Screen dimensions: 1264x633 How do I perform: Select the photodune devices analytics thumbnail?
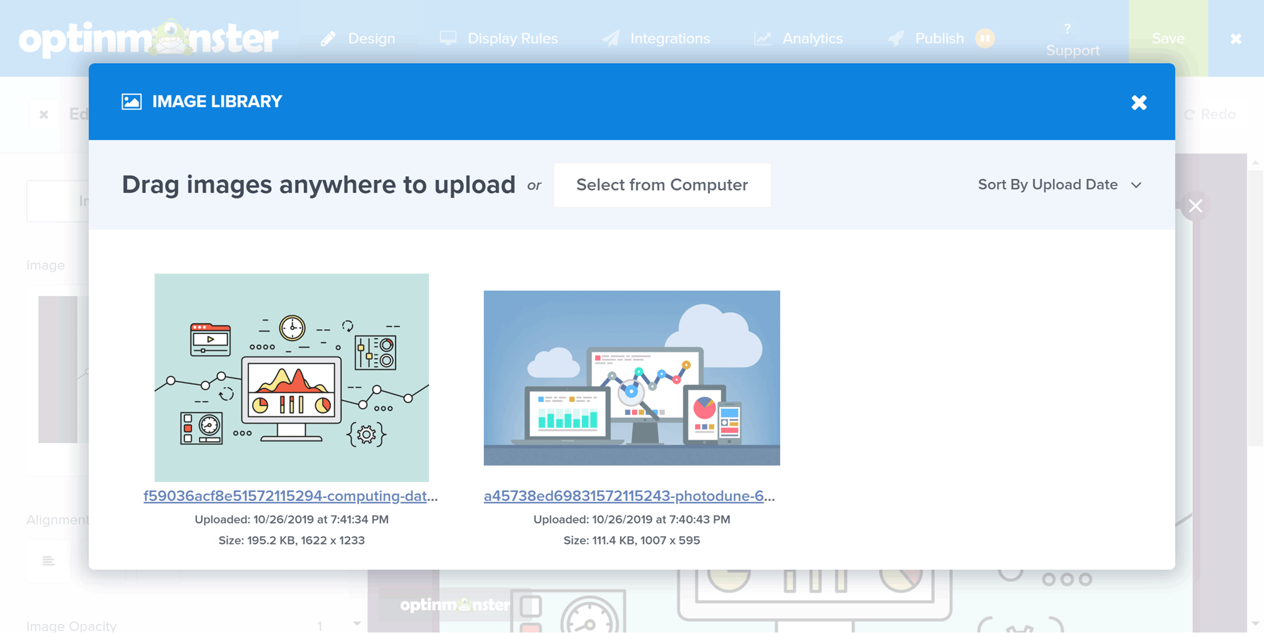click(631, 378)
